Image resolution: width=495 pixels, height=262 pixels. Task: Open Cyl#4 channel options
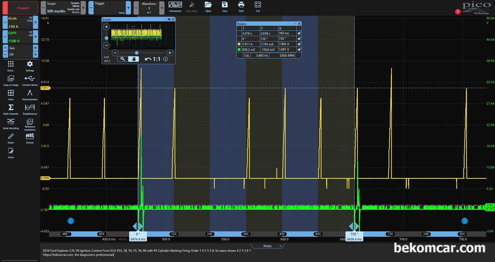pyautogui.click(x=20, y=37)
